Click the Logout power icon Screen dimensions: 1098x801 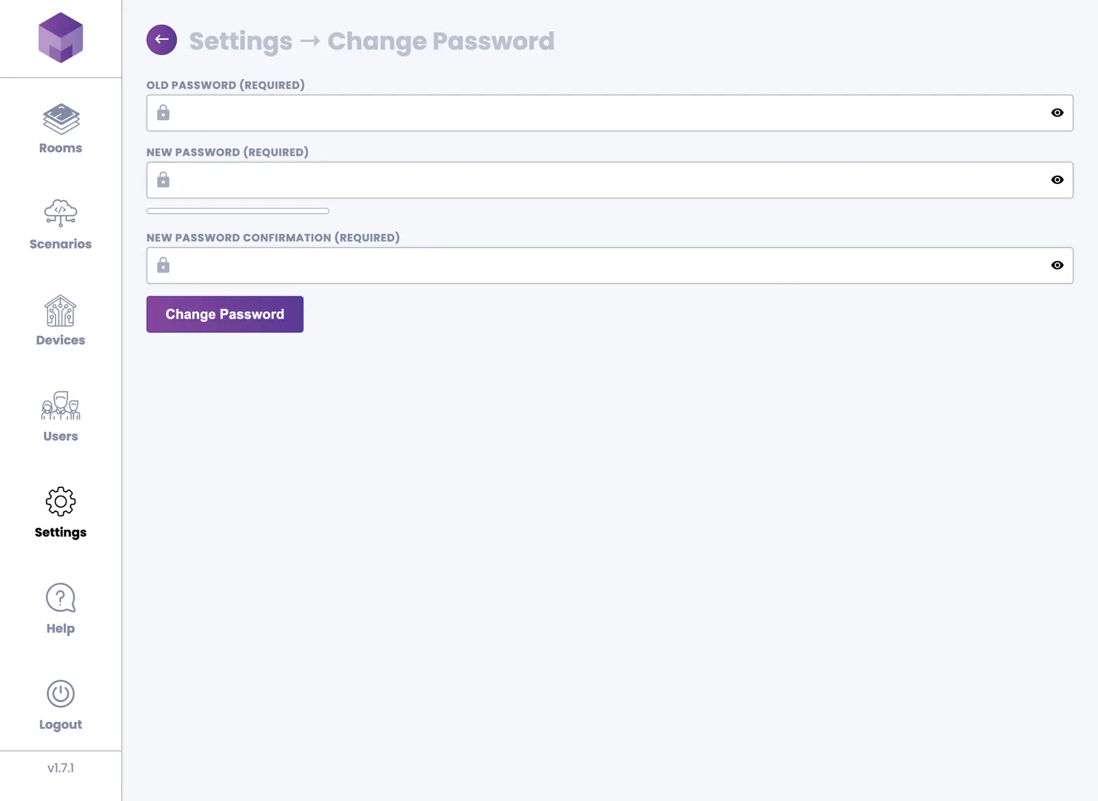pos(60,694)
